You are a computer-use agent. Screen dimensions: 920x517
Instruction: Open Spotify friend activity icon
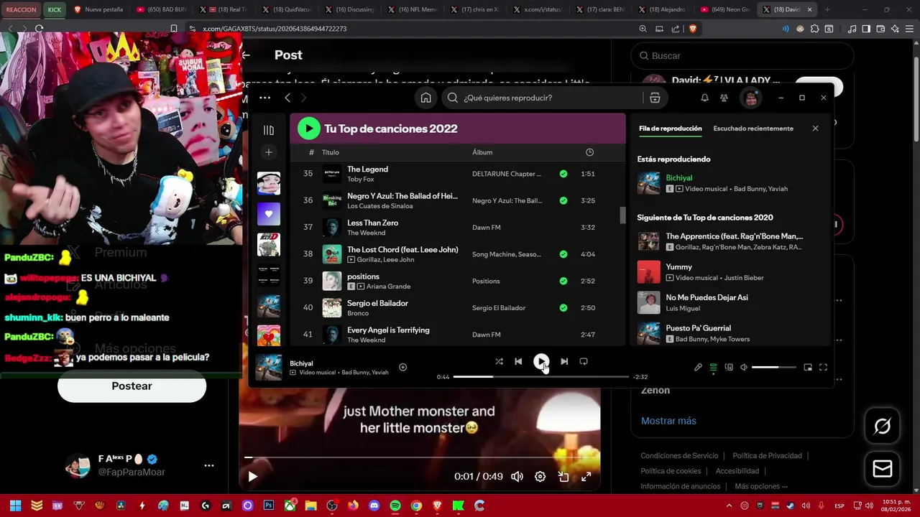pos(724,98)
